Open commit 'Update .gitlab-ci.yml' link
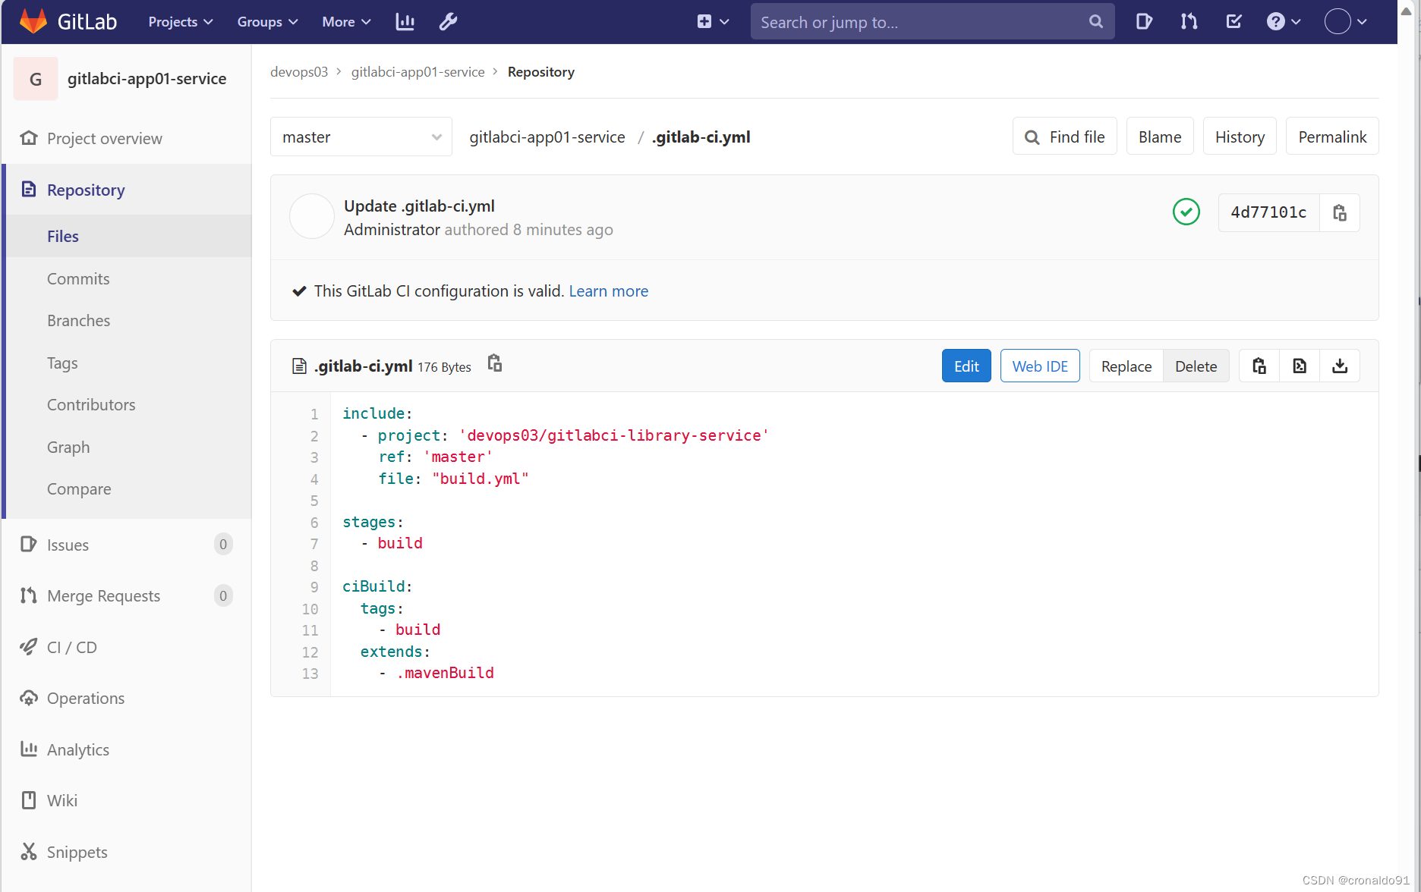This screenshot has width=1421, height=892. [419, 206]
